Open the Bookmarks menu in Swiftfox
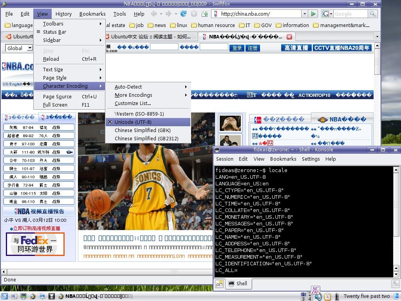The image size is (401, 301). (92, 14)
